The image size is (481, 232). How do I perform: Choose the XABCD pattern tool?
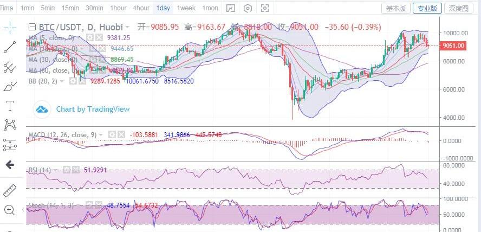click(9, 125)
